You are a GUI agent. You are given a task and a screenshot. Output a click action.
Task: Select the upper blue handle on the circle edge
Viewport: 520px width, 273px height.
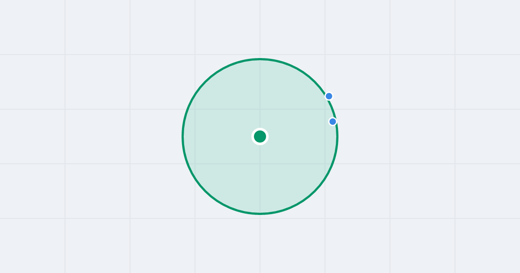(x=329, y=96)
